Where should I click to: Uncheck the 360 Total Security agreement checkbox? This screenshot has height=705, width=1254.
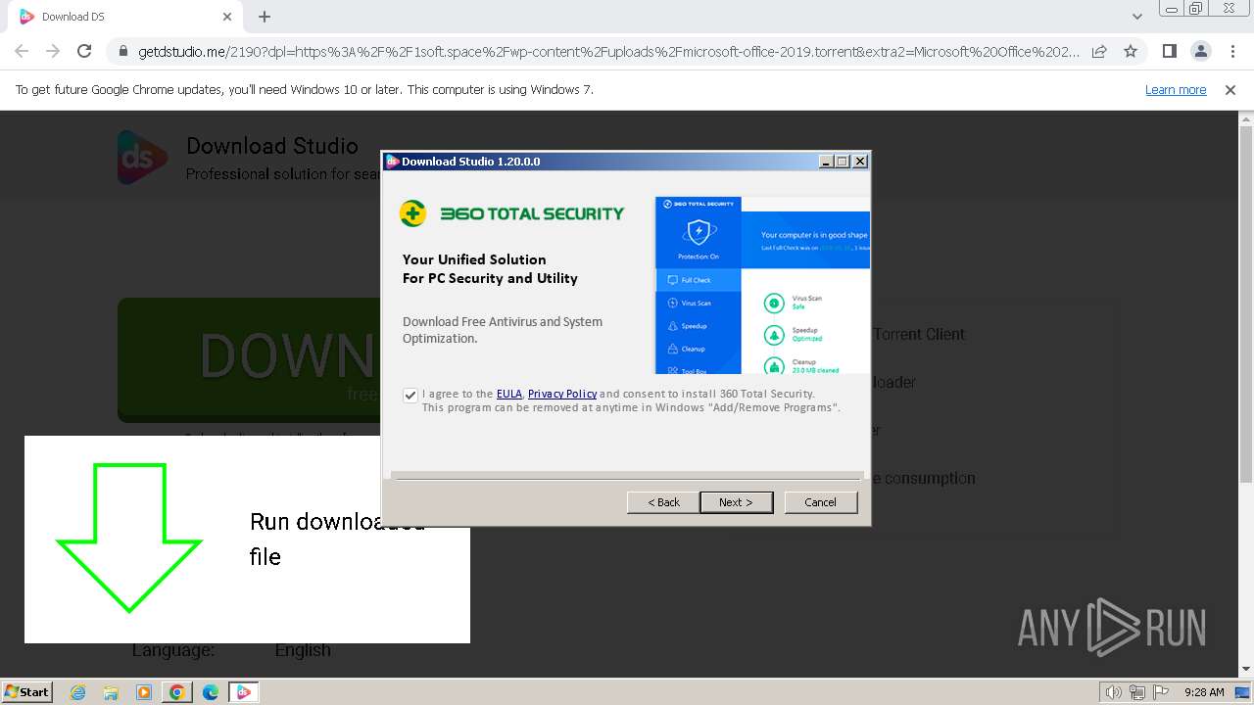410,396
